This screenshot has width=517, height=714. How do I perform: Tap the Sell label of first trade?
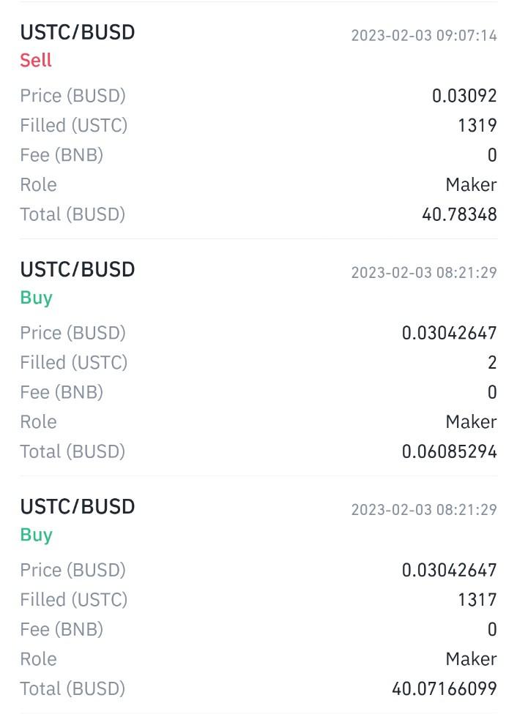click(x=36, y=60)
